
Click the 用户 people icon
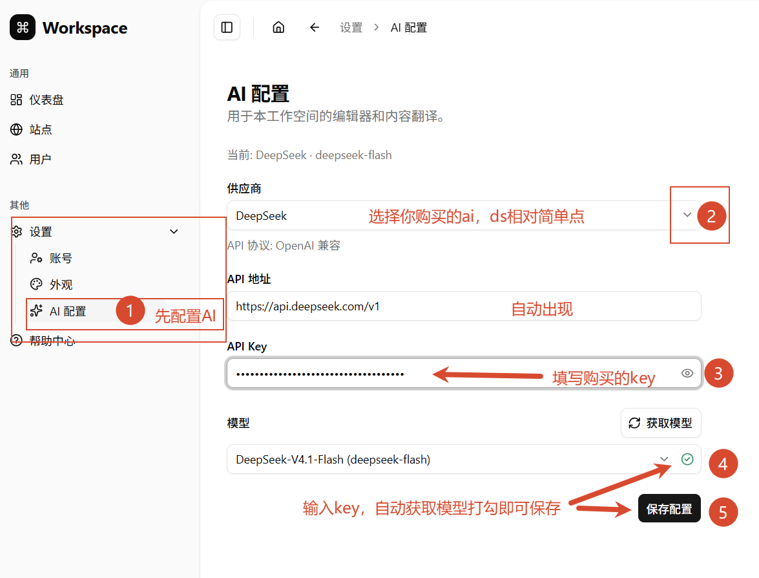(16, 160)
